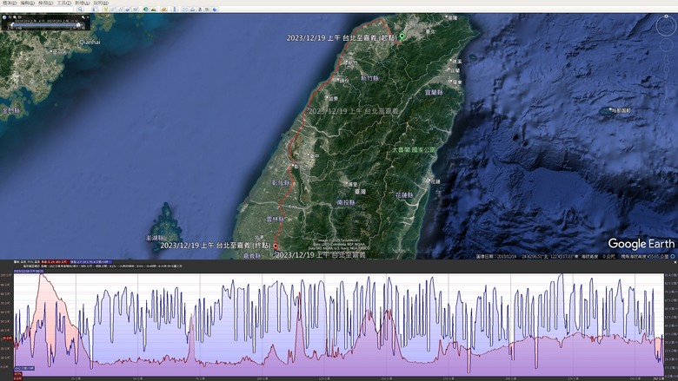Click the left time slider thumb
This screenshot has height=381, width=678.
(12, 24)
